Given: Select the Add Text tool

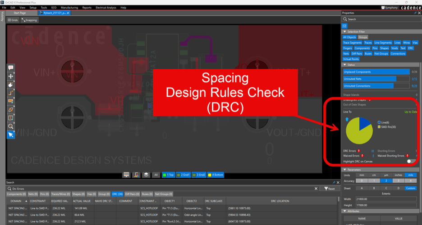Looking at the screenshot, I should pyautogui.click(x=11, y=118).
